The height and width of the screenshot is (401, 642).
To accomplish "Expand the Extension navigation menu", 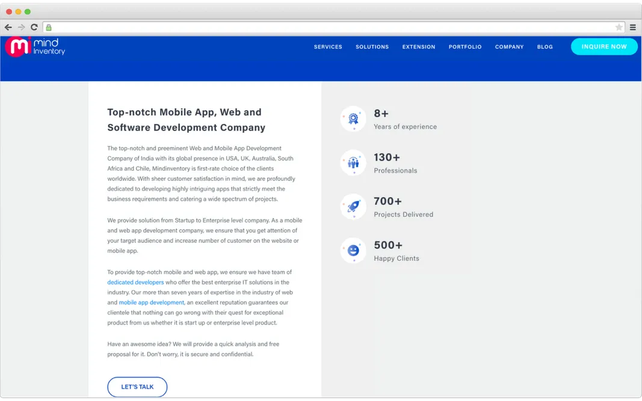I will [418, 46].
